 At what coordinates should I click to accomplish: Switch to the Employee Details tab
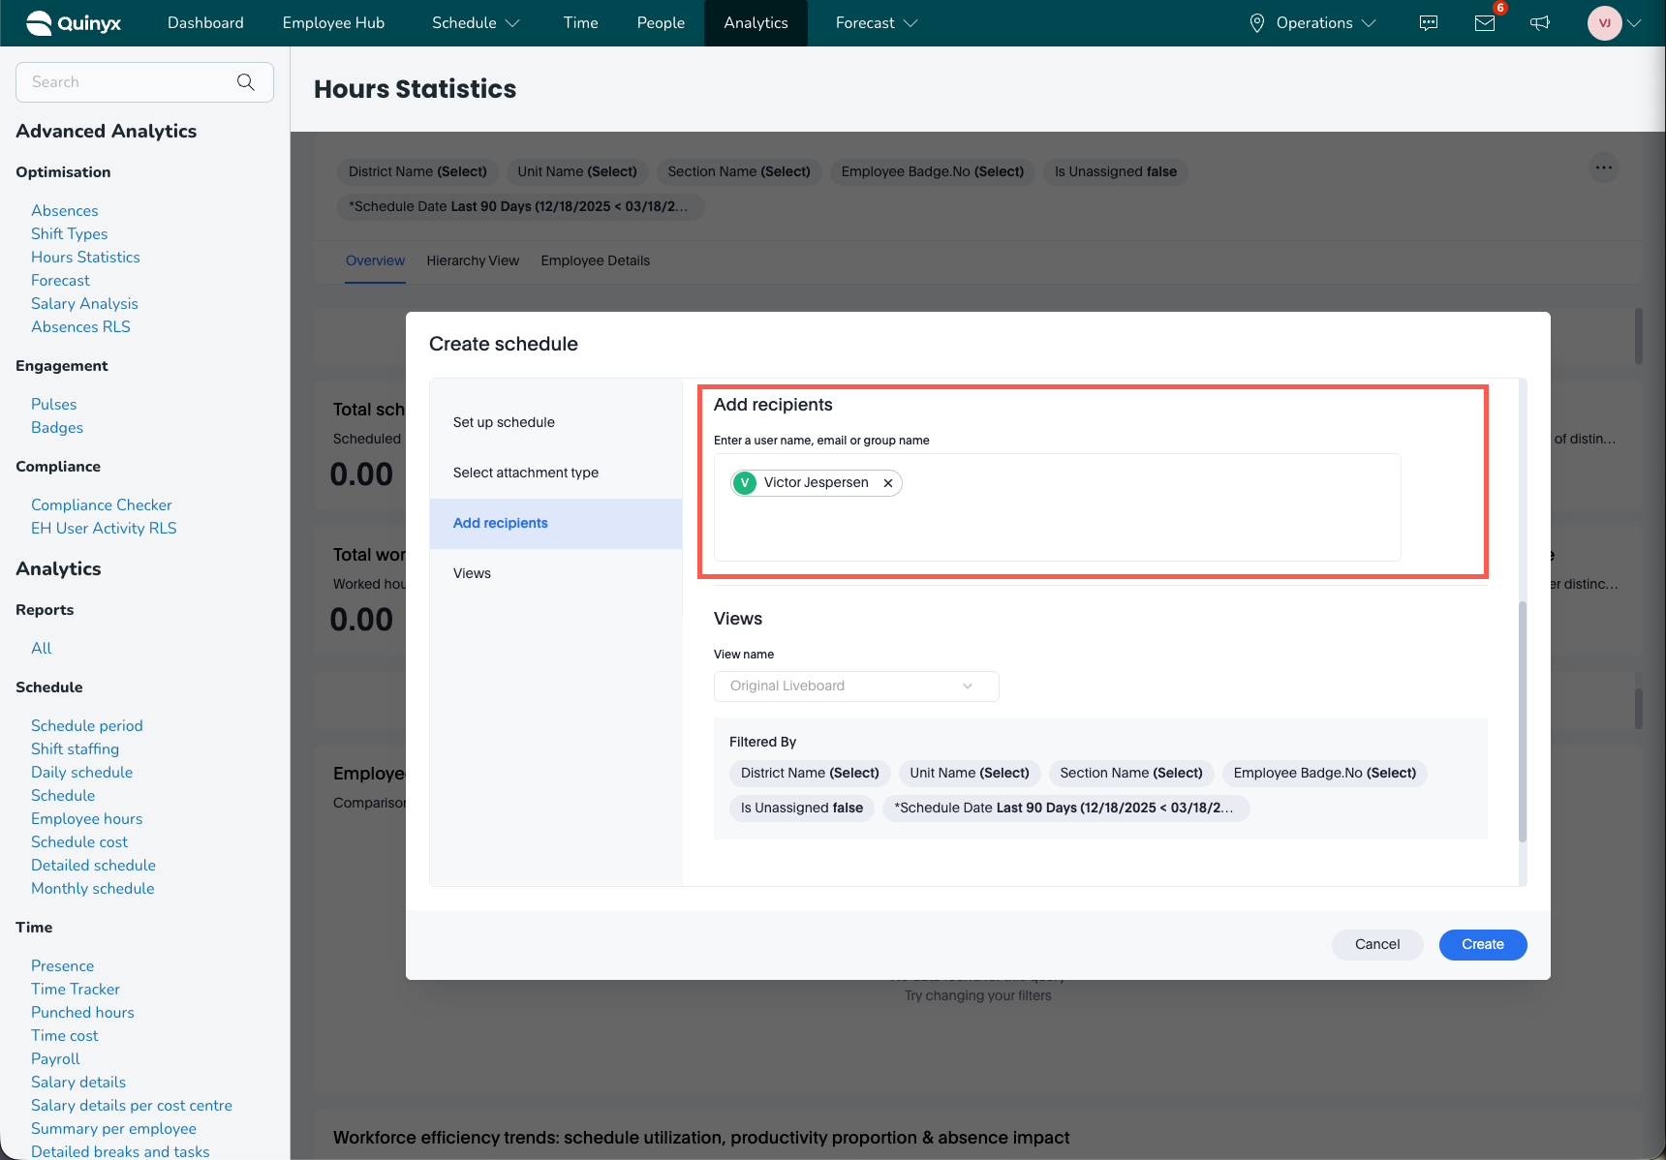pos(596,260)
